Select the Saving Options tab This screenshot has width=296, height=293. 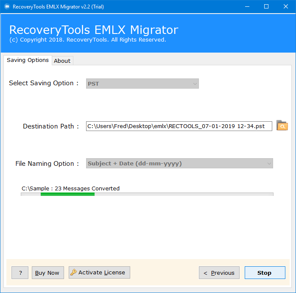pos(28,60)
